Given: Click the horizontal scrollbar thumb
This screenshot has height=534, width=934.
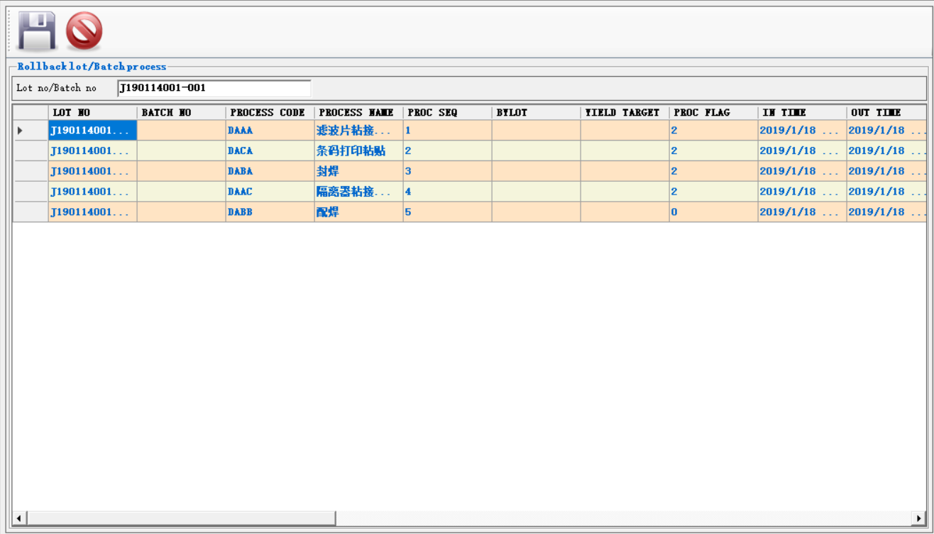Looking at the screenshot, I should 181,518.
